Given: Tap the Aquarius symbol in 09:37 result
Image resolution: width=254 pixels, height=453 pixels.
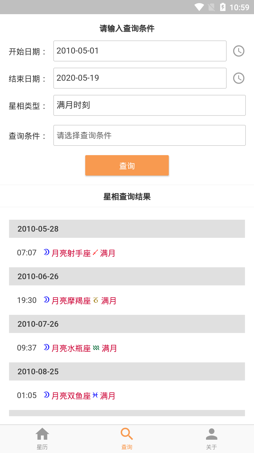Looking at the screenshot, I should pyautogui.click(x=96, y=348).
